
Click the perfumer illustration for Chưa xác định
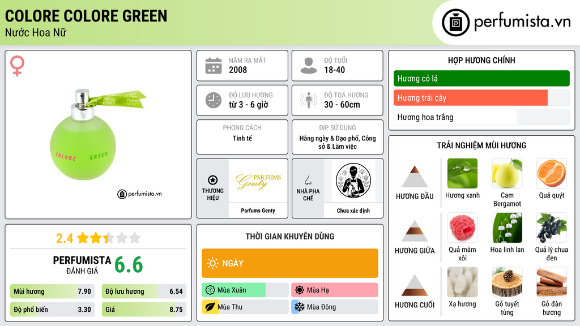point(353,181)
